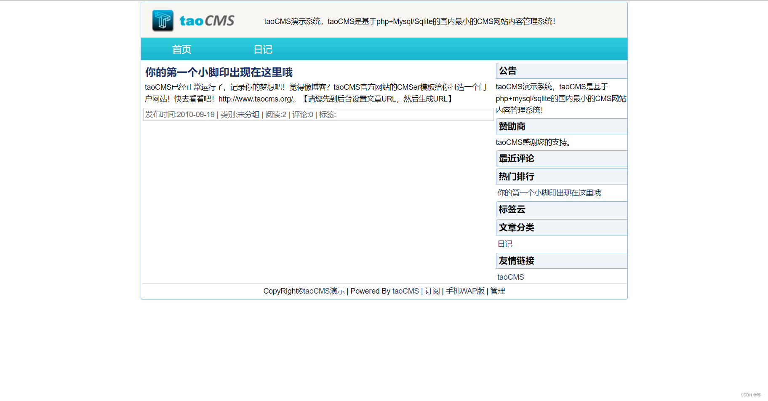This screenshot has width=768, height=401.
Task: Click the 未分组 category label in article metadata
Action: [248, 114]
